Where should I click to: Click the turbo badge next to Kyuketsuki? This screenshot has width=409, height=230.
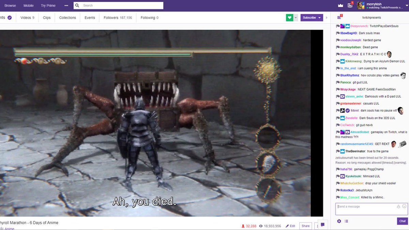[343, 177]
